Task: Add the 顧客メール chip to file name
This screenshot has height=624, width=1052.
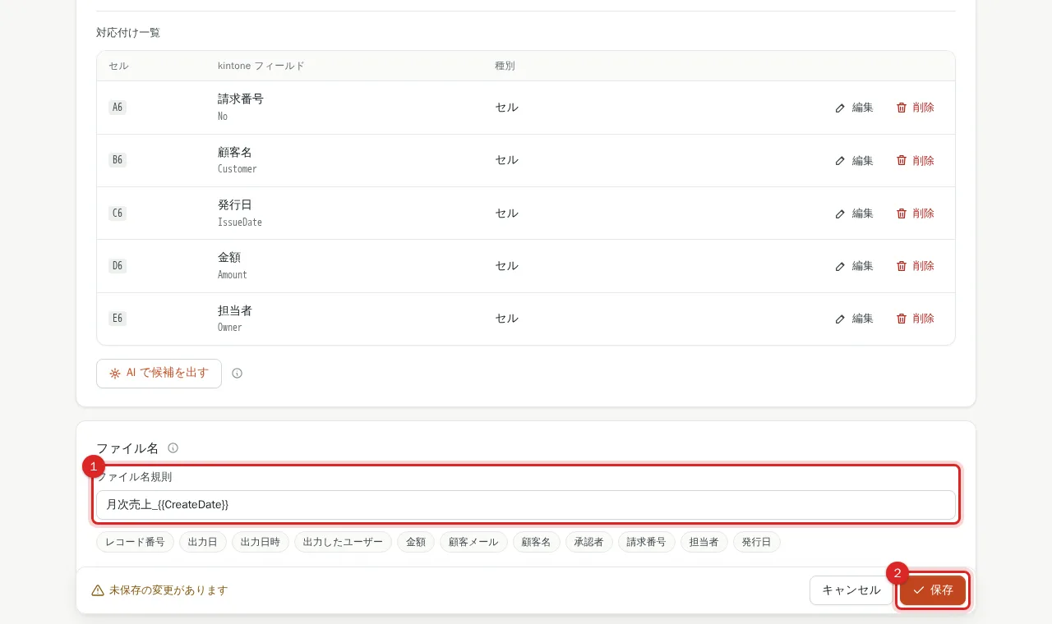Action: pos(473,542)
